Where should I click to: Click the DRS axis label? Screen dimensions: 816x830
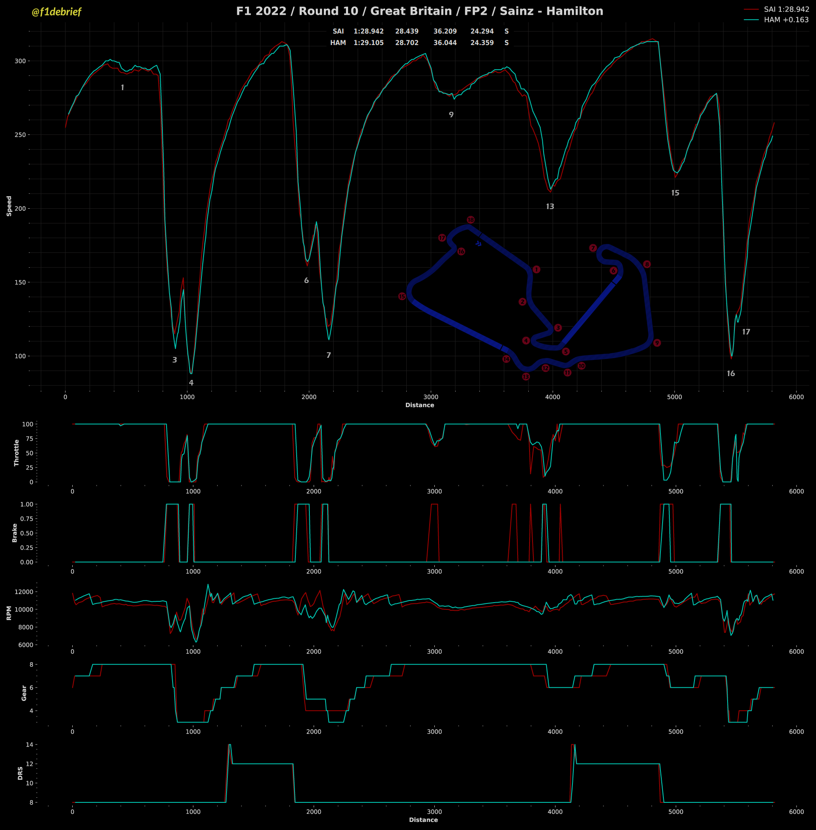click(x=20, y=773)
